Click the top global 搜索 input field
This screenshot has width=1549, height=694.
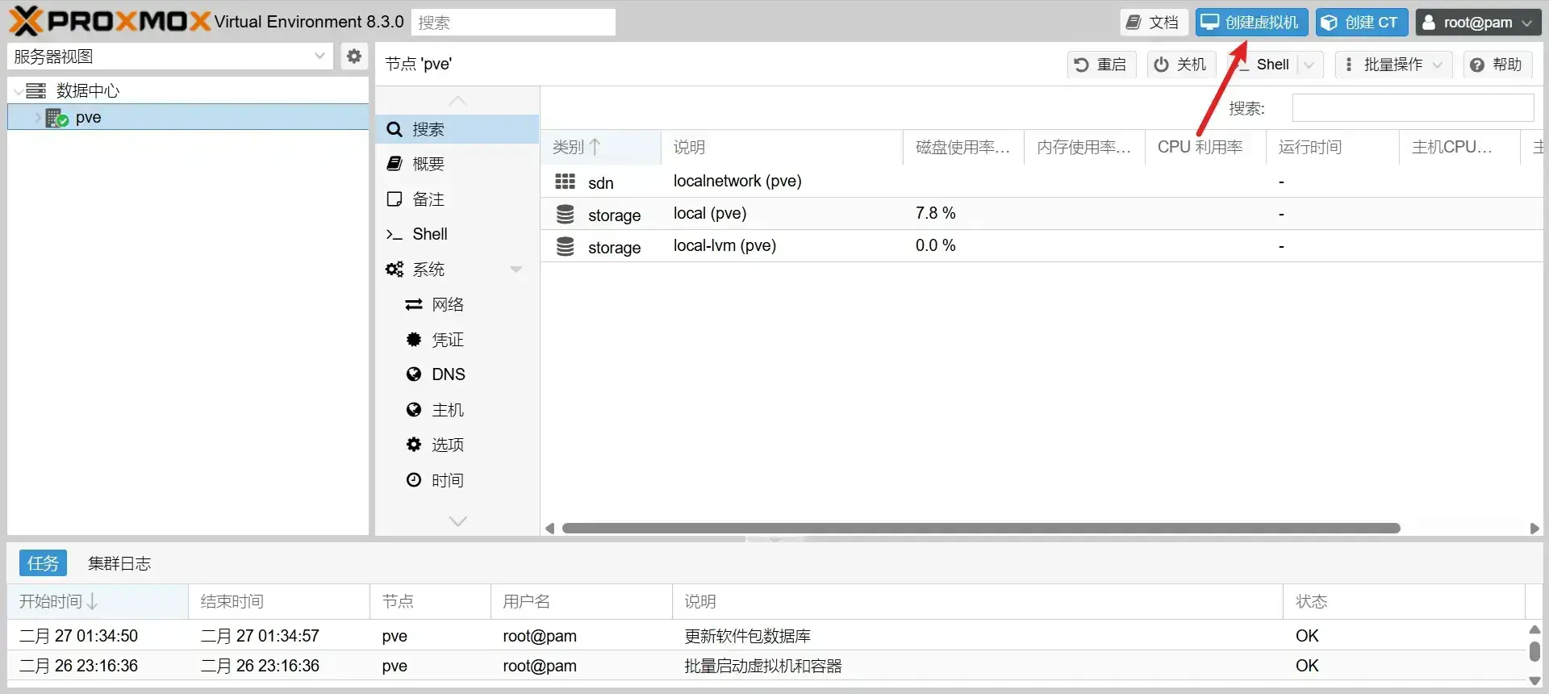pos(513,23)
